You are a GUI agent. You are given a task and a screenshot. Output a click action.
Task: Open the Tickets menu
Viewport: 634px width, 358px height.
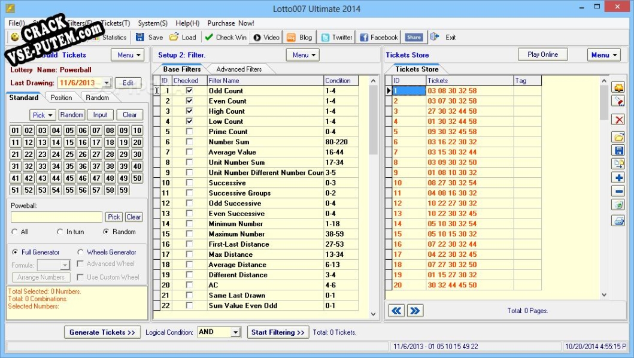115,23
